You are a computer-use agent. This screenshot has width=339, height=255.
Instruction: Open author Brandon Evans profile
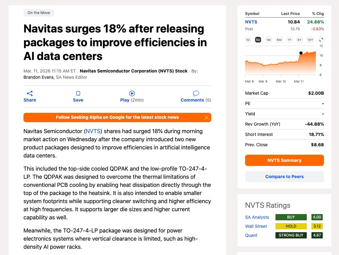click(x=39, y=77)
